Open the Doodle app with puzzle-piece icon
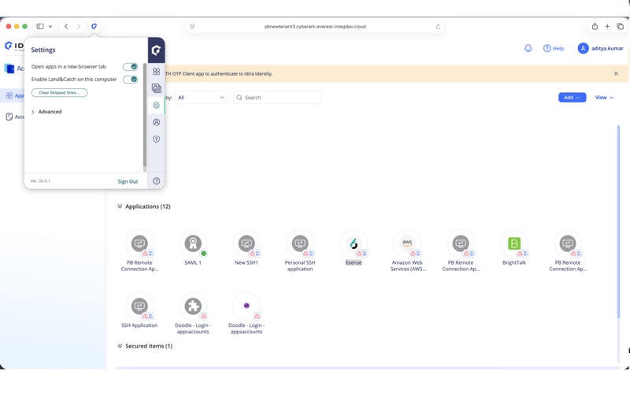Viewport: 630px width, 394px height. [193, 306]
